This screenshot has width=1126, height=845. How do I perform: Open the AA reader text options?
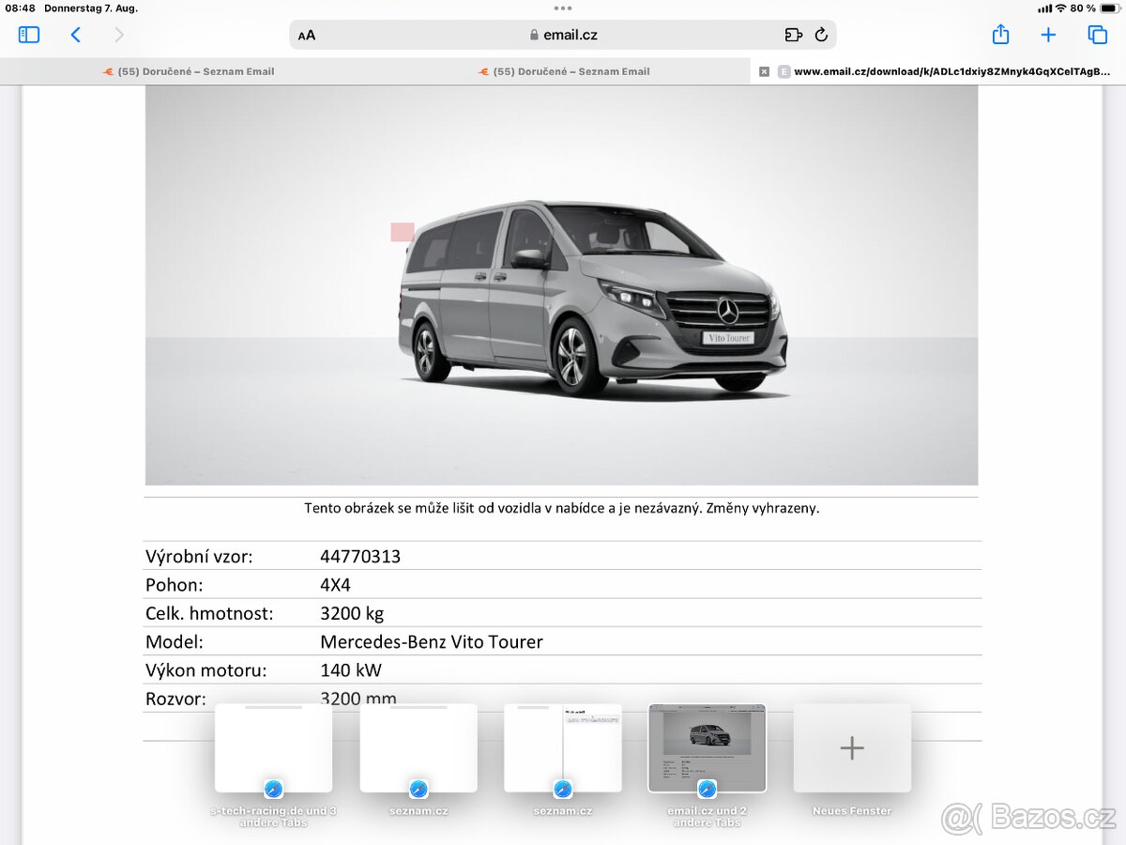307,36
